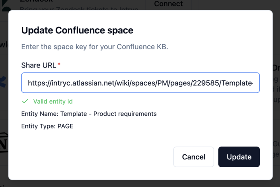
Task: Cancel the Confluence space update
Action: pos(193,157)
